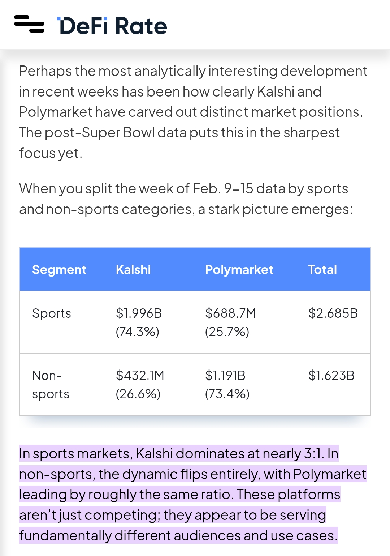390x556 pixels.
Task: Click the Sports row label
Action: 52,313
